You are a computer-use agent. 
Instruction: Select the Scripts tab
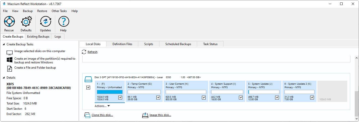pos(149,44)
